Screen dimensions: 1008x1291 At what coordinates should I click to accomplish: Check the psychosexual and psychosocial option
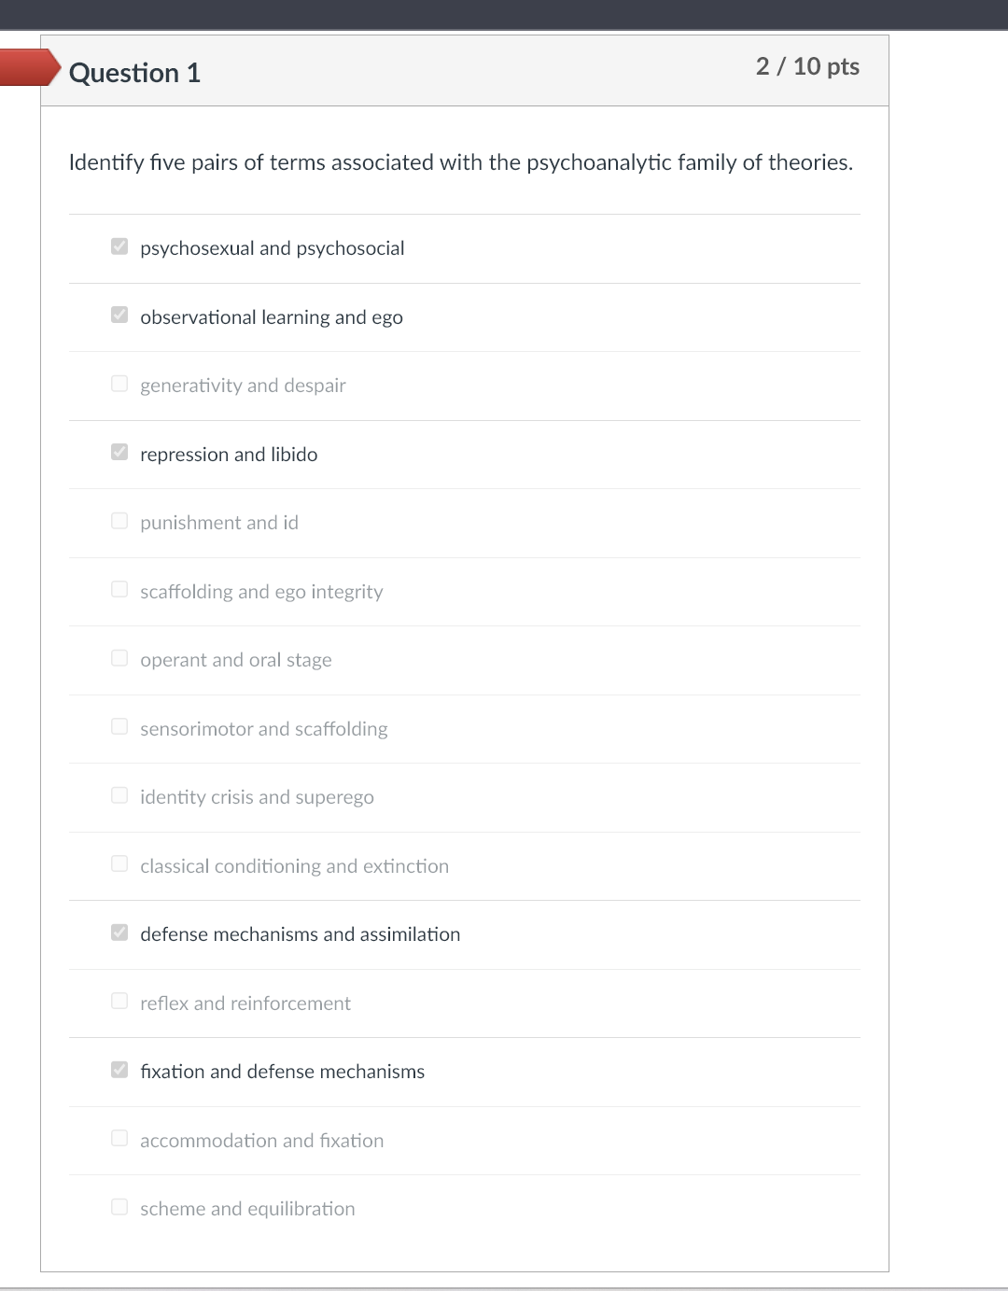(119, 246)
